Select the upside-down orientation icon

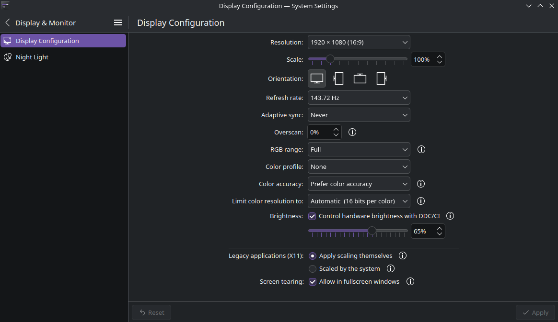[360, 78]
